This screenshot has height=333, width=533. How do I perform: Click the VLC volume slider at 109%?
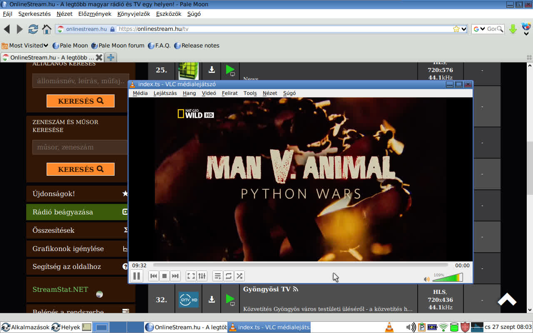(448, 277)
